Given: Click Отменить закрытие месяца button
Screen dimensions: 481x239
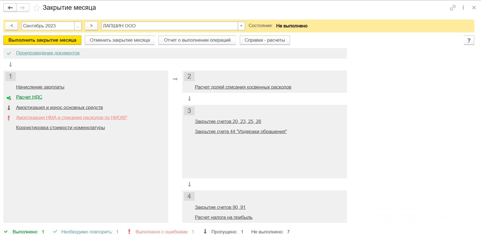Looking at the screenshot, I should coord(120,40).
